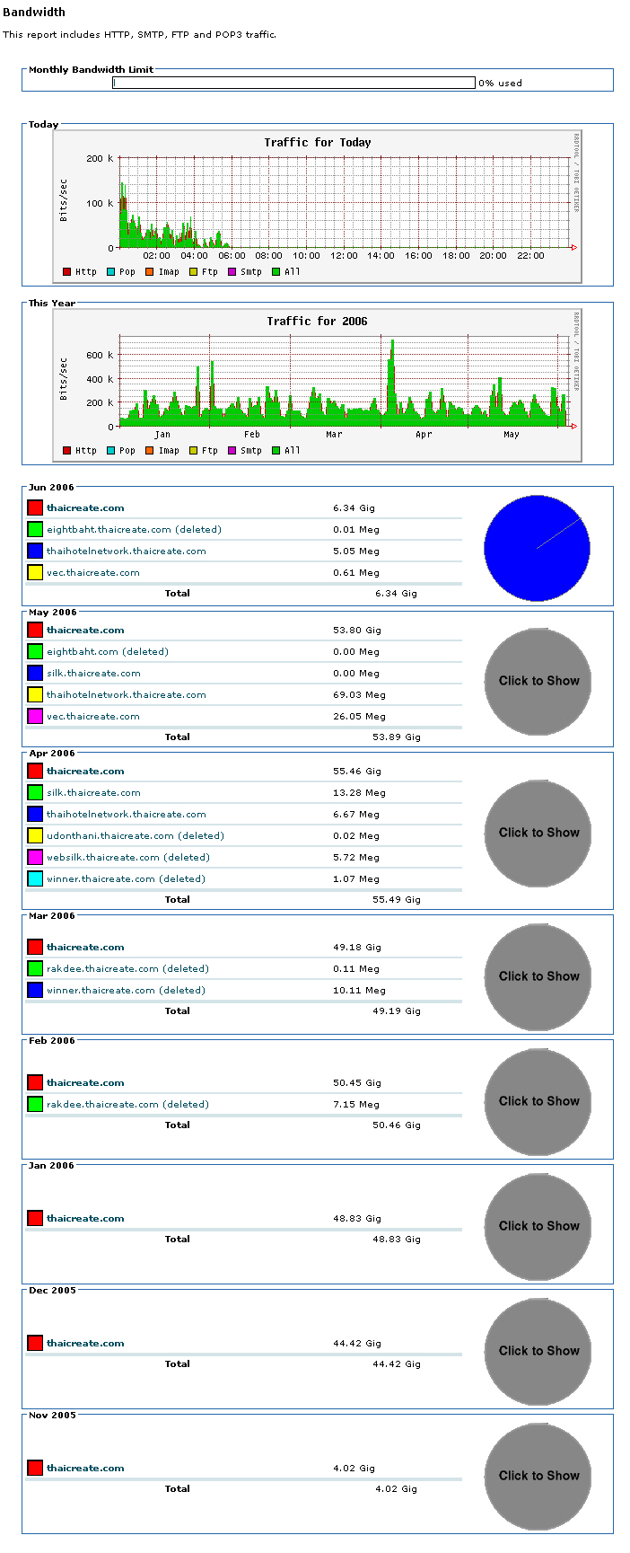Open thaihotelnetwork.thaicreate.com link in Apr 2006
Image resolution: width=630 pixels, height=1553 pixels.
click(127, 815)
